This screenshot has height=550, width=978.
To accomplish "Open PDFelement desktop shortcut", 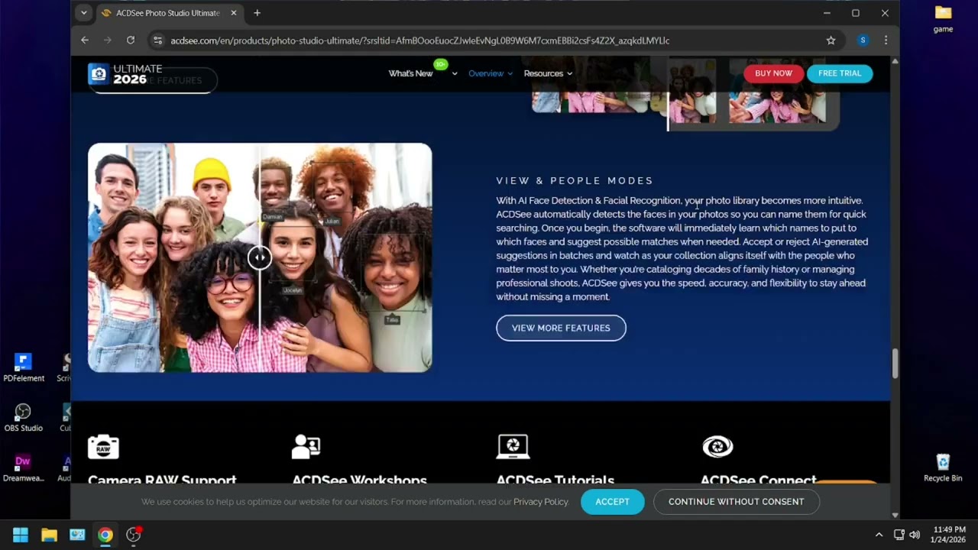I will tap(24, 367).
